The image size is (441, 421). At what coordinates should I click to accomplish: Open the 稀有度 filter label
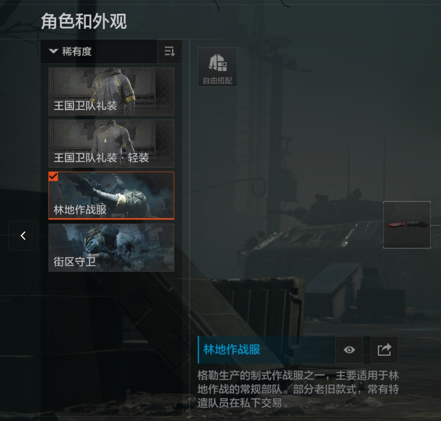click(77, 51)
